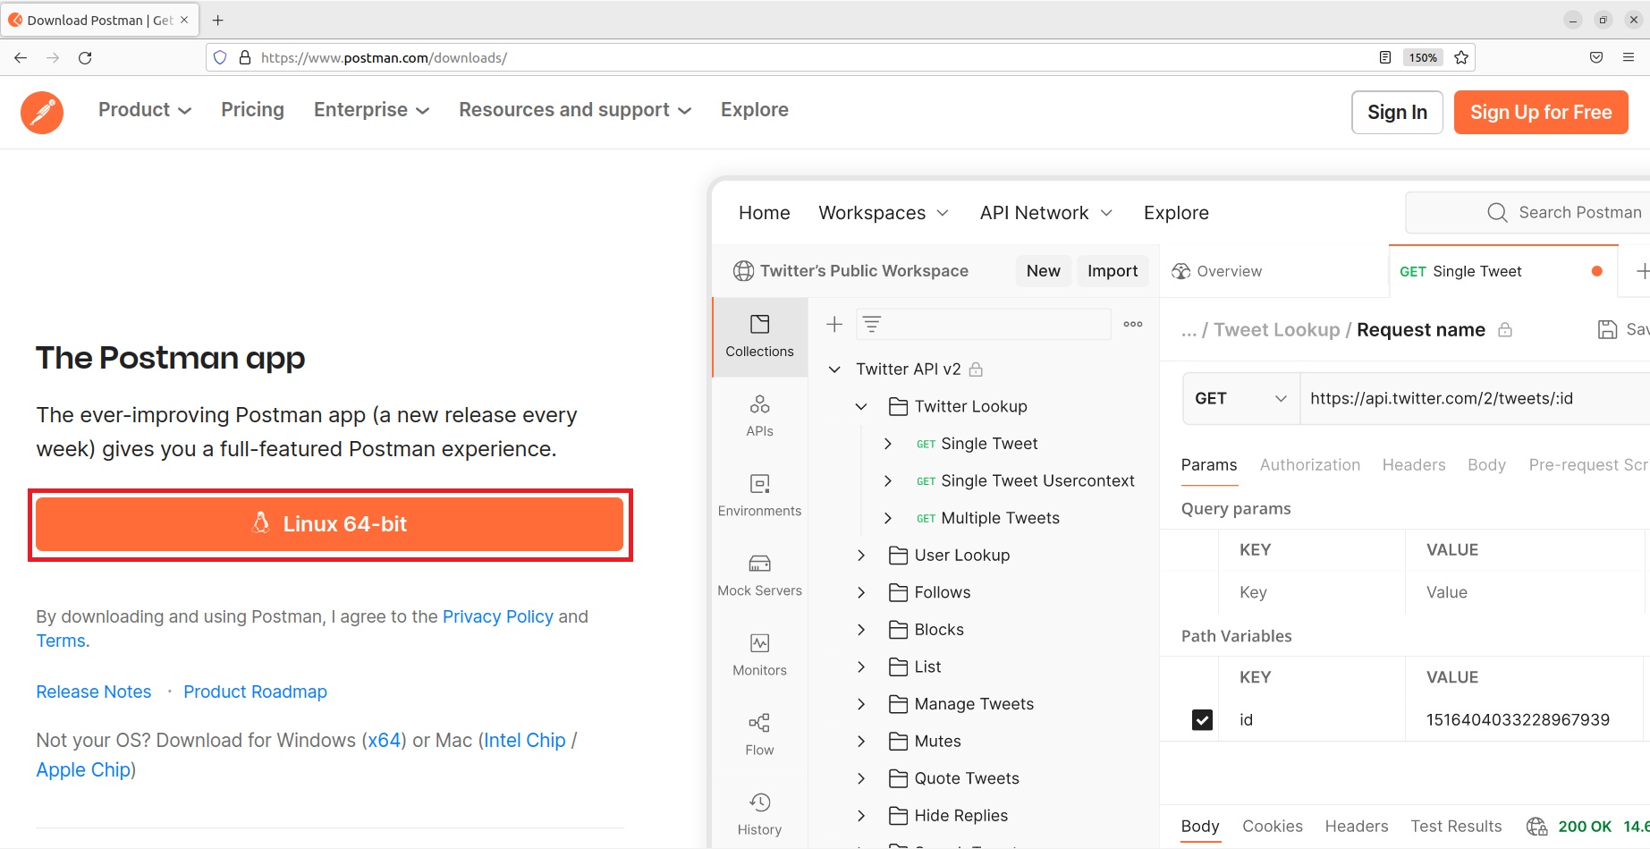Expand the Product dropdown menu

click(x=145, y=110)
